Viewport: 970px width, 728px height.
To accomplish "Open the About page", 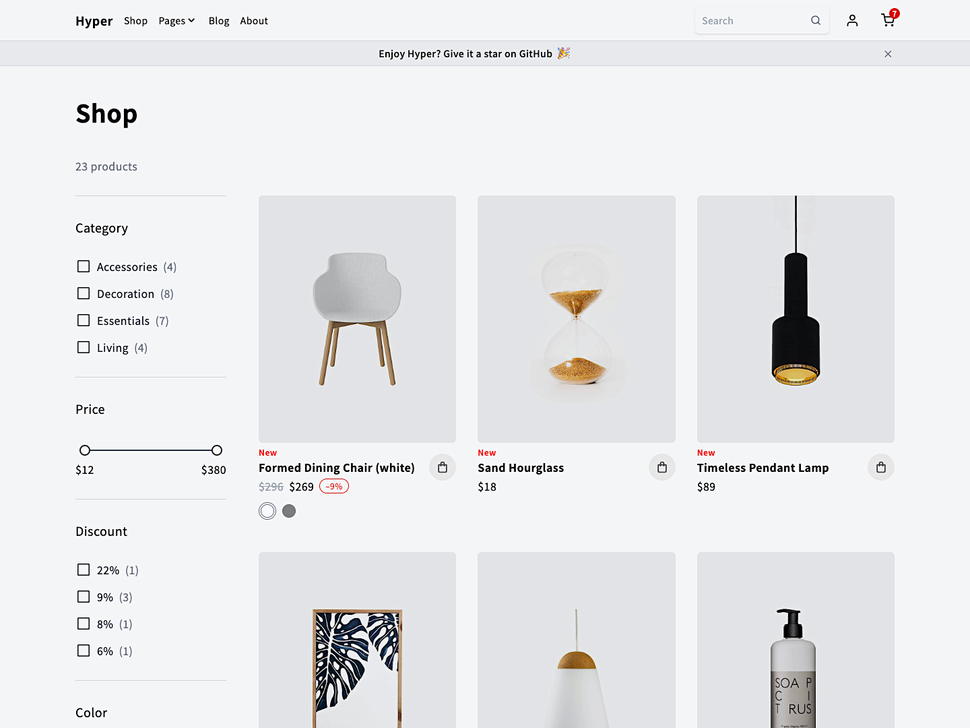I will tap(254, 21).
